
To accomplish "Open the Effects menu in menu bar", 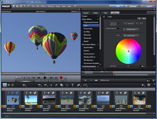I will pos(43,6).
